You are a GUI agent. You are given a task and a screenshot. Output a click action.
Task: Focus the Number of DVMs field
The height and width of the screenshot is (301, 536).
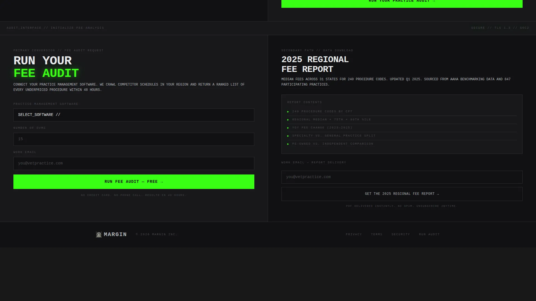(134, 139)
